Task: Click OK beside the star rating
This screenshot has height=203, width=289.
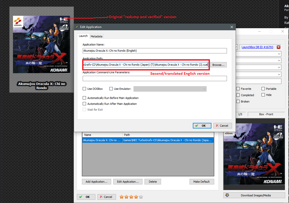Action: coord(86,197)
